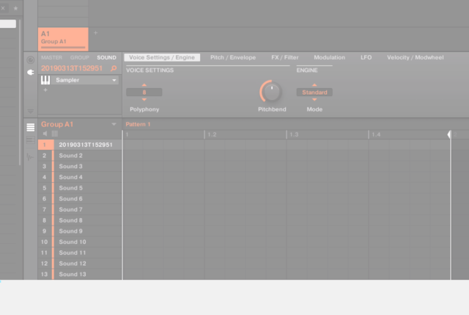Click the Polyphony value 8 field

[144, 93]
